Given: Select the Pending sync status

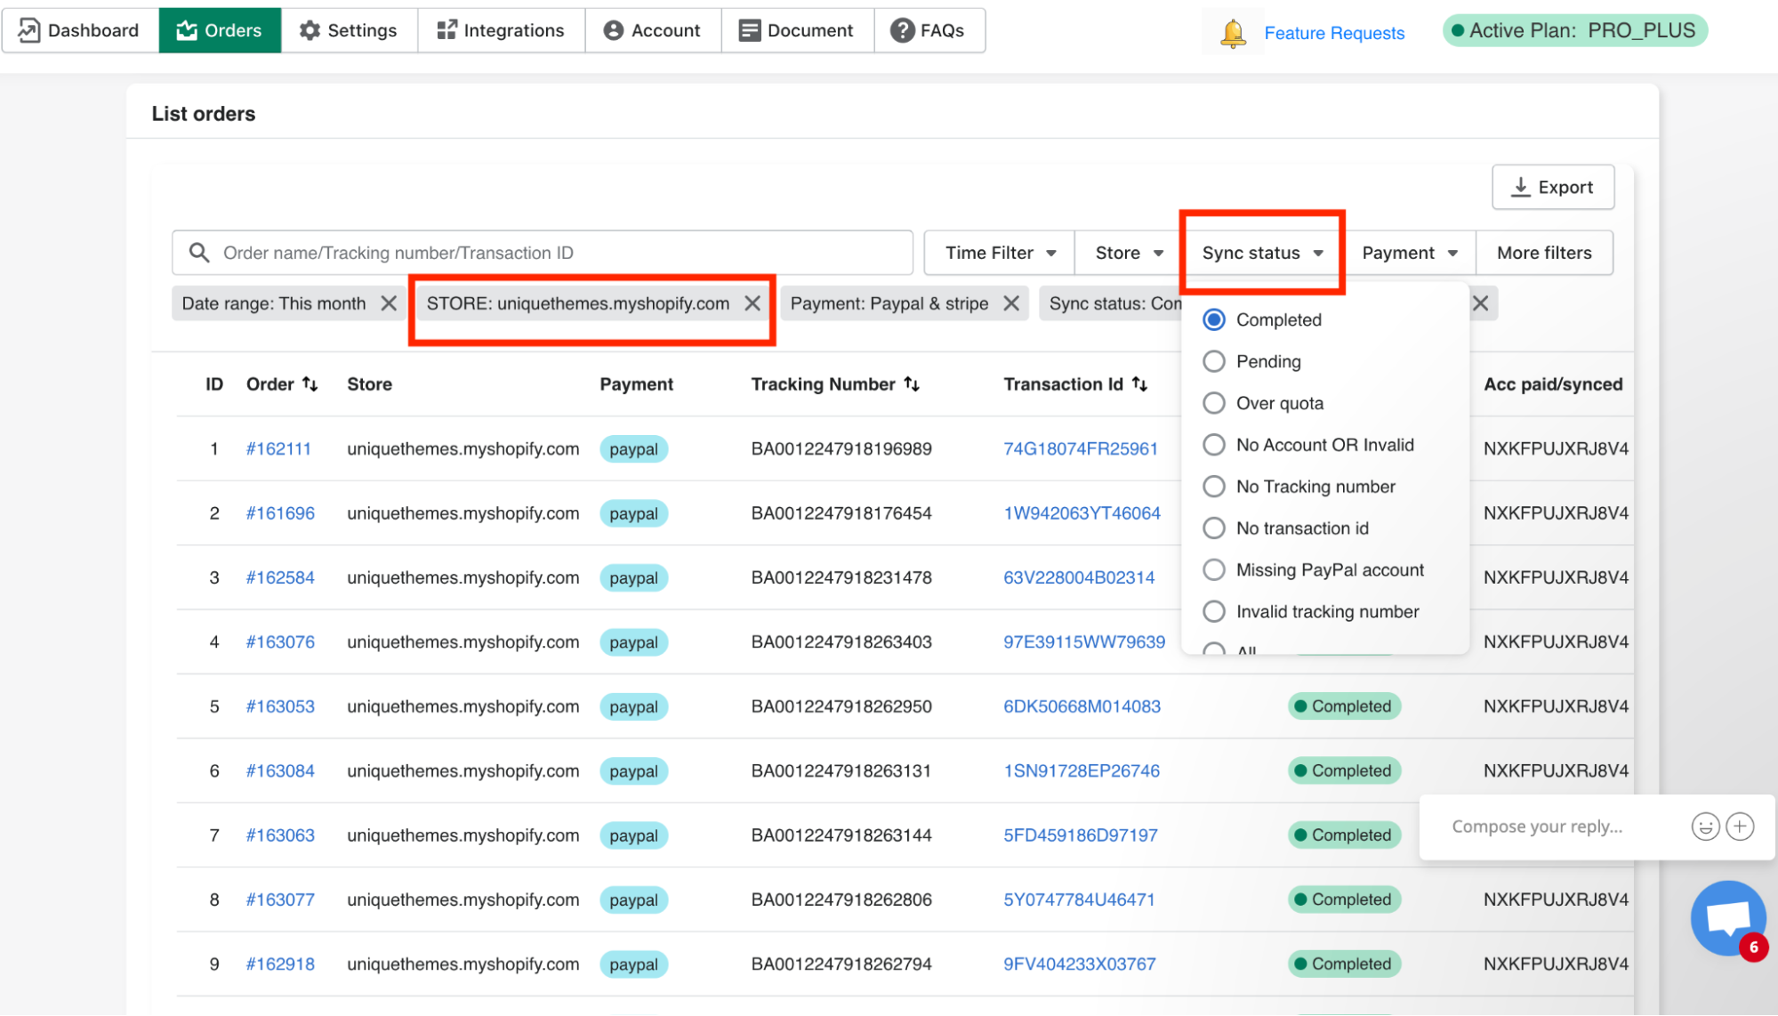Looking at the screenshot, I should pos(1214,361).
